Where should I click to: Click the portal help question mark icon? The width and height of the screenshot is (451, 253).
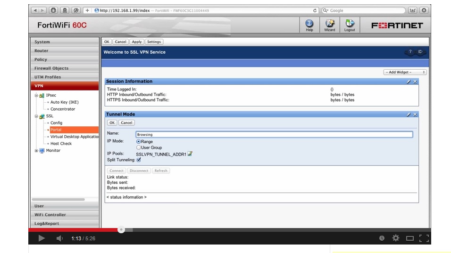[410, 52]
